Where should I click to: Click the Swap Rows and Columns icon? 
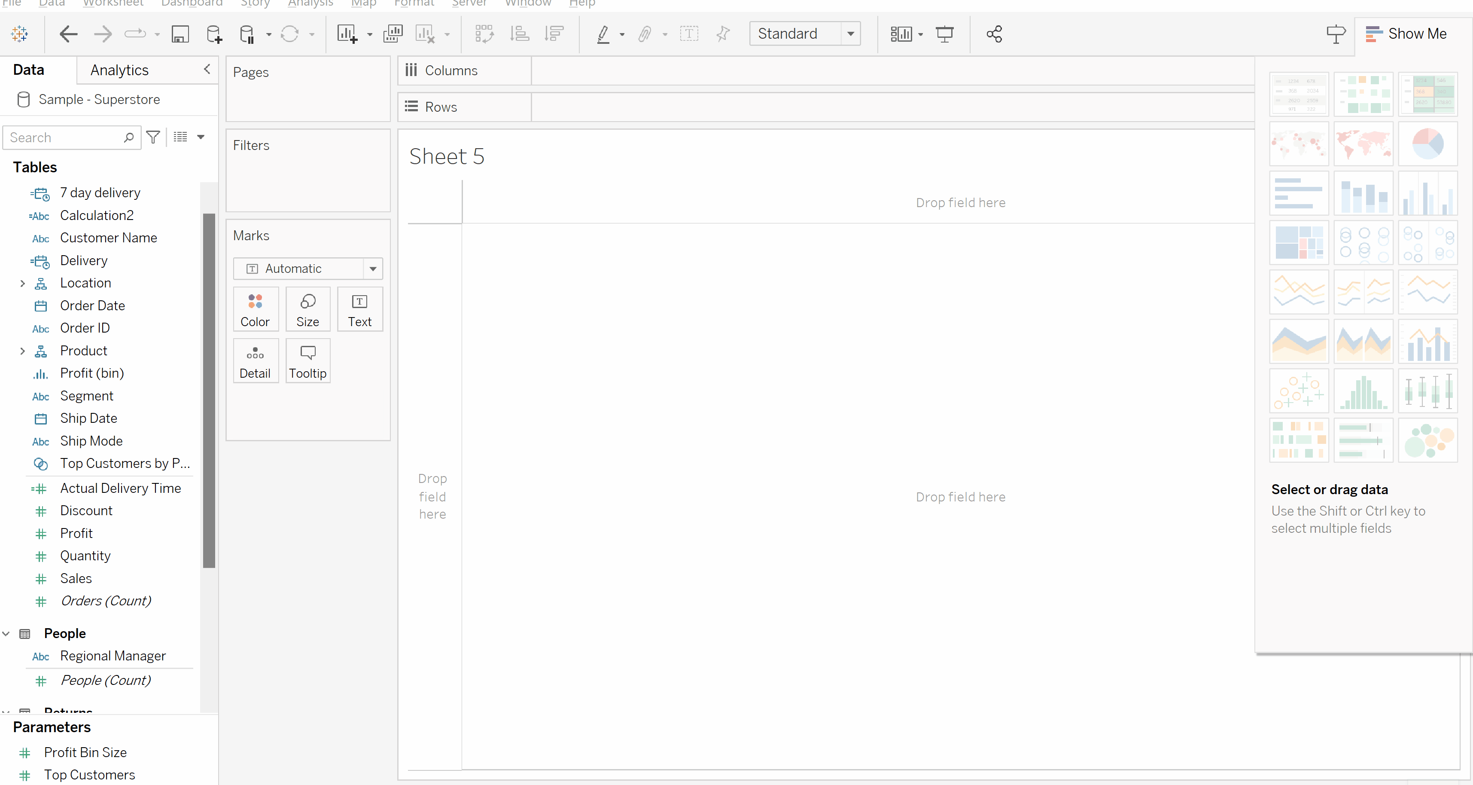point(484,34)
